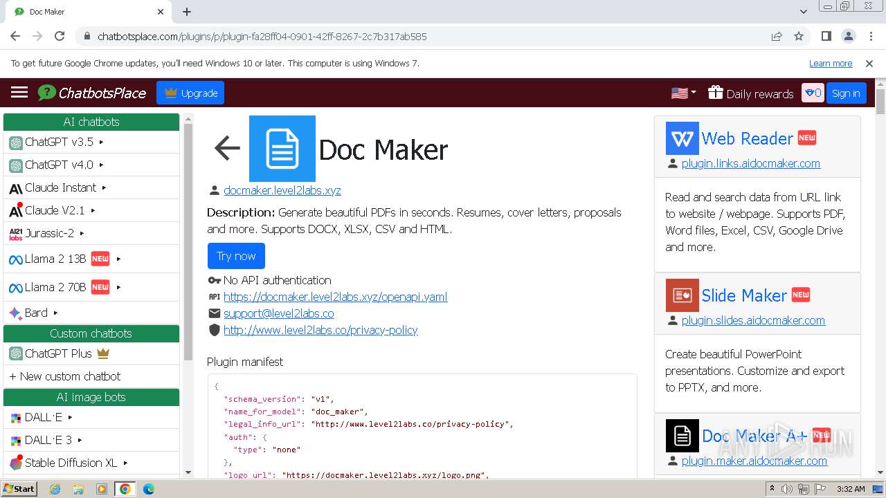Open the Slide Maker plugin title
The width and height of the screenshot is (886, 498).
click(744, 295)
